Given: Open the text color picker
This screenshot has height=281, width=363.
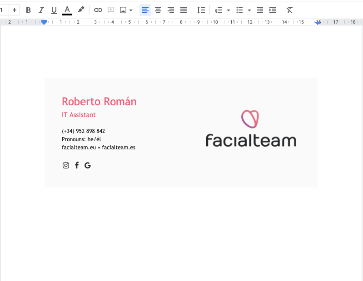Looking at the screenshot, I should tap(67, 10).
